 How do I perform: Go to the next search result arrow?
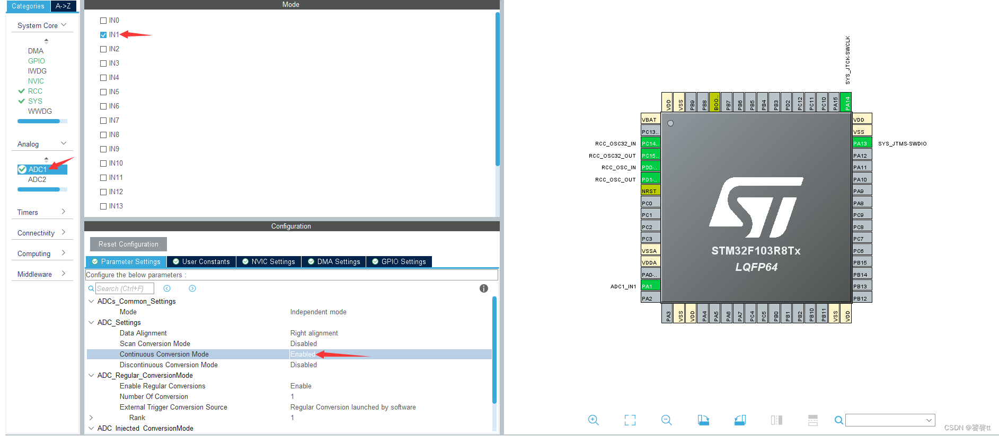pos(192,288)
